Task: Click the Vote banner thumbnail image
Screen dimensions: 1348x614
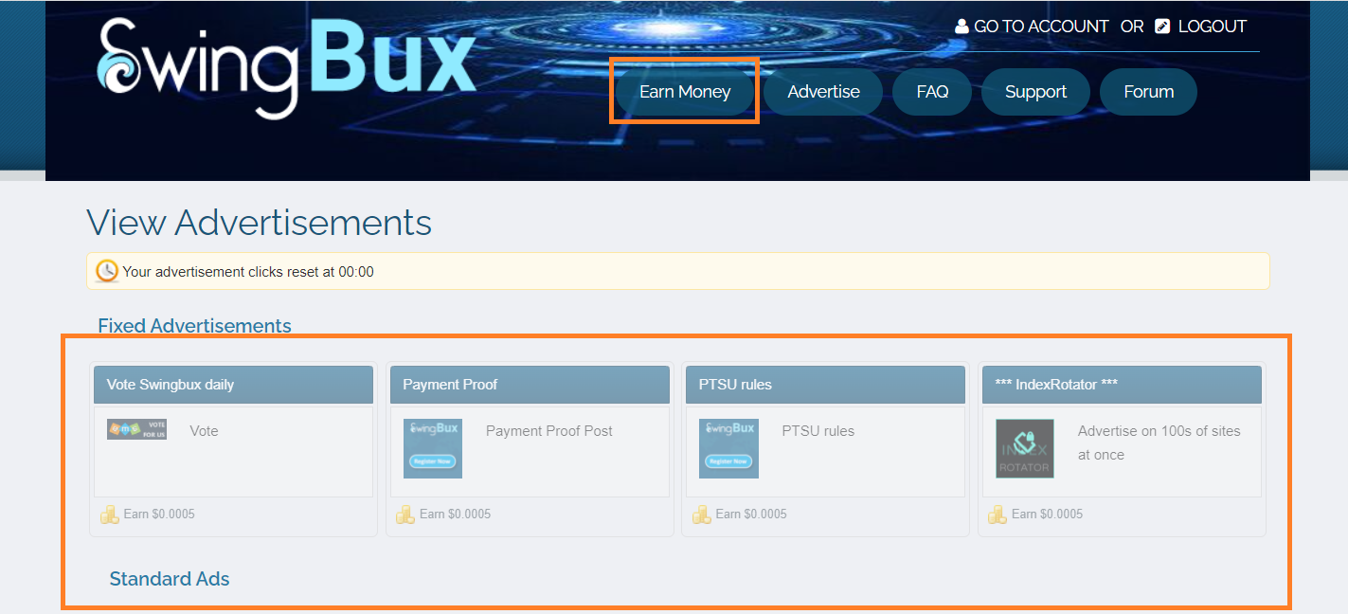Action: pos(136,429)
